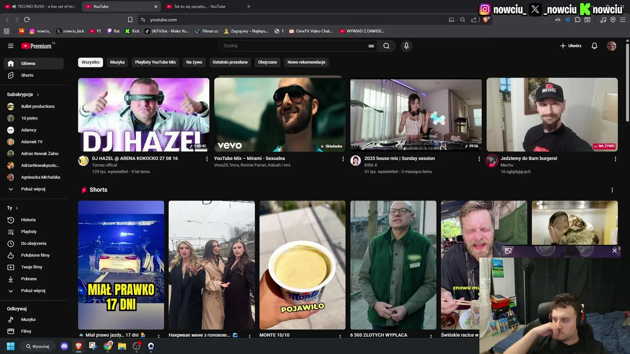
Task: Open the KIRA X channel avatar
Action: pyautogui.click(x=356, y=161)
